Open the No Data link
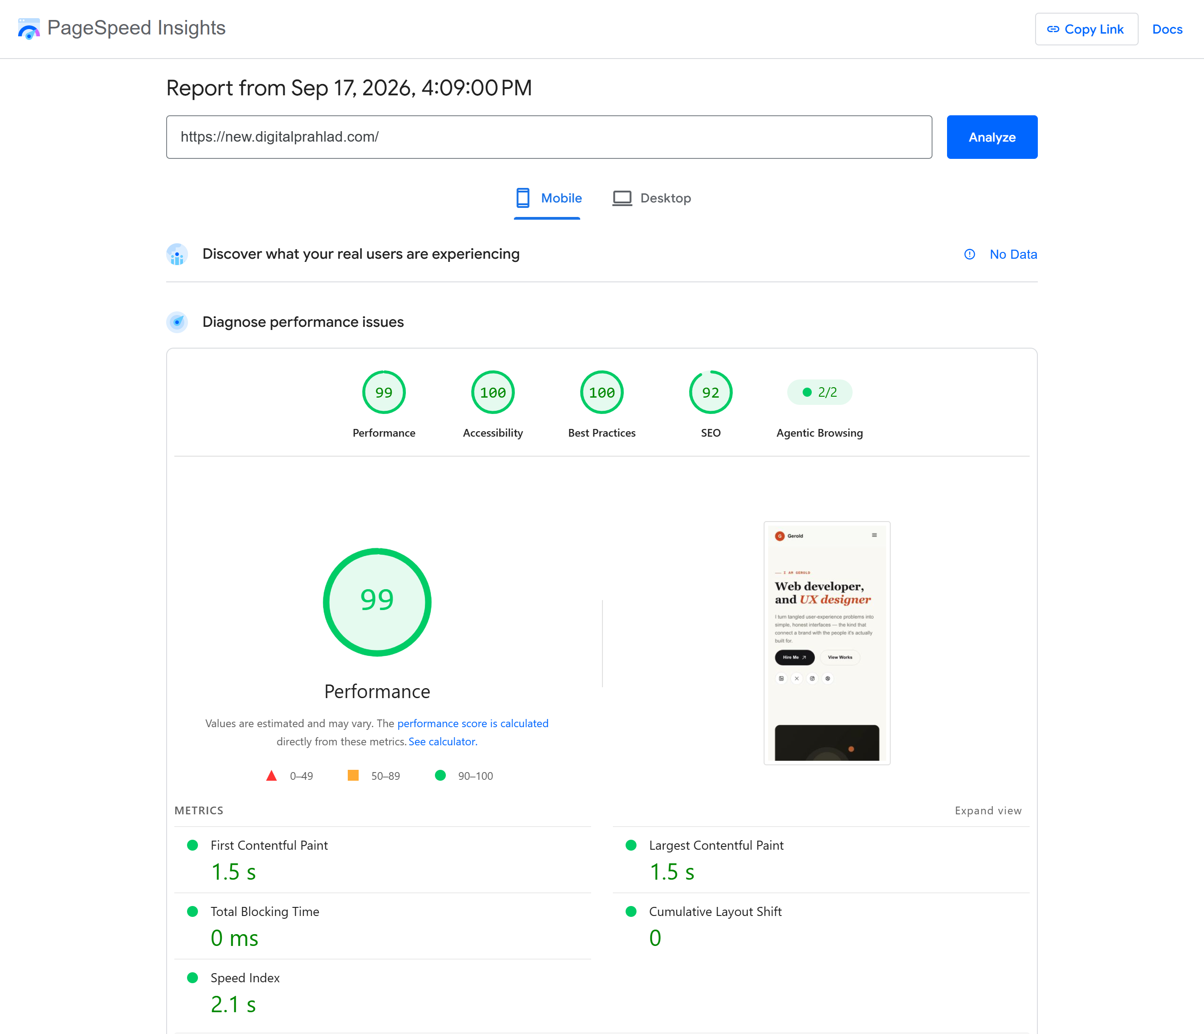The image size is (1204, 1034). 1013,255
